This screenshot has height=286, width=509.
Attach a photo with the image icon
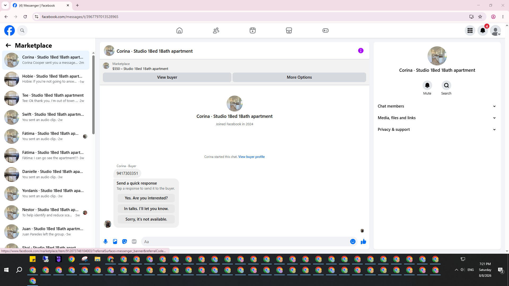click(x=115, y=242)
